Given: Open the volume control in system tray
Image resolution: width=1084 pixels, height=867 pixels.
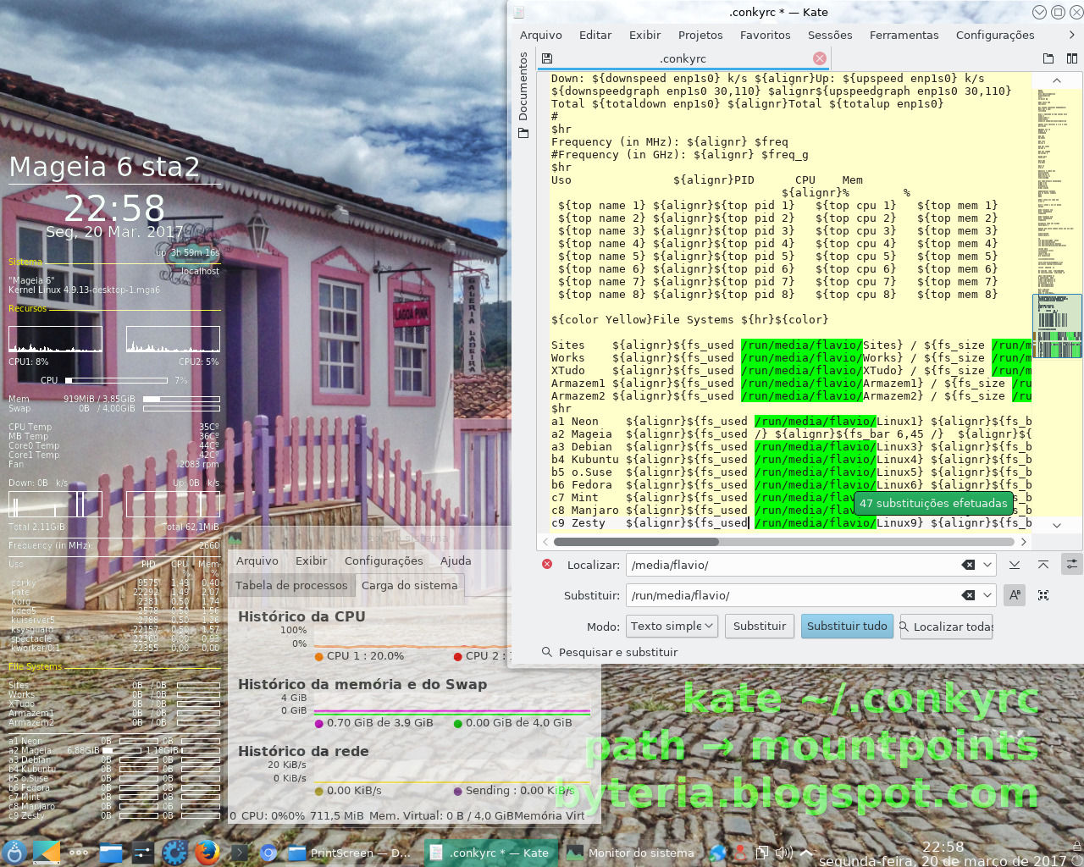Looking at the screenshot, I should pyautogui.click(x=784, y=853).
